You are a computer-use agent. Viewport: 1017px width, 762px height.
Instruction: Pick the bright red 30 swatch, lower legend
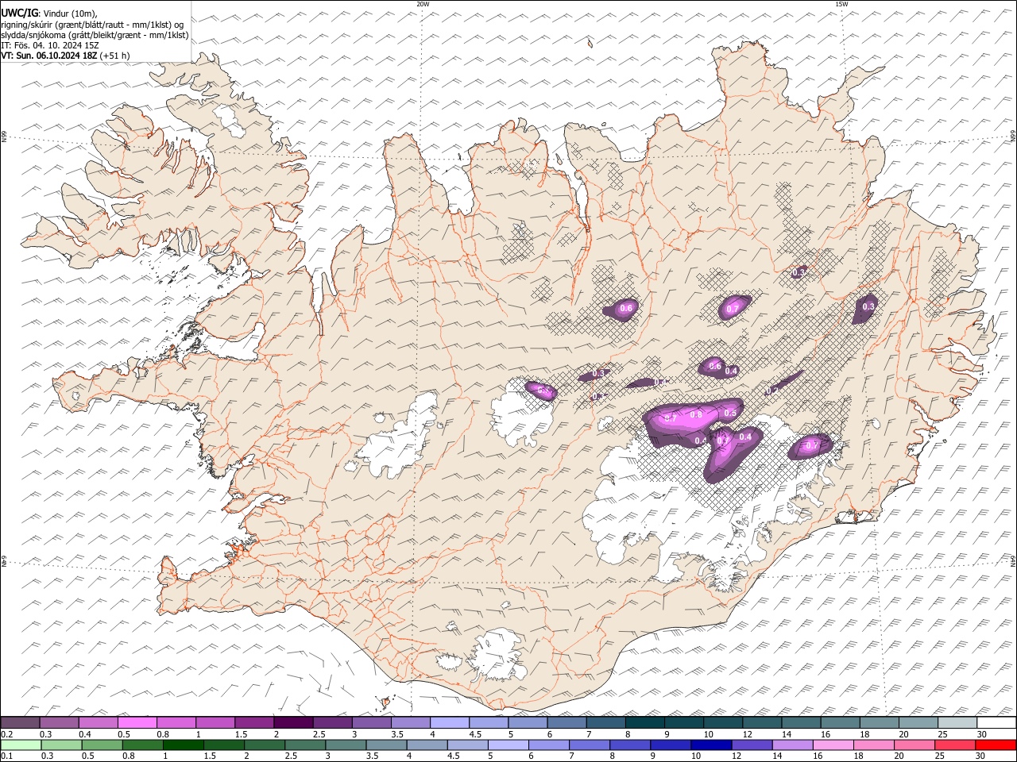point(996,745)
